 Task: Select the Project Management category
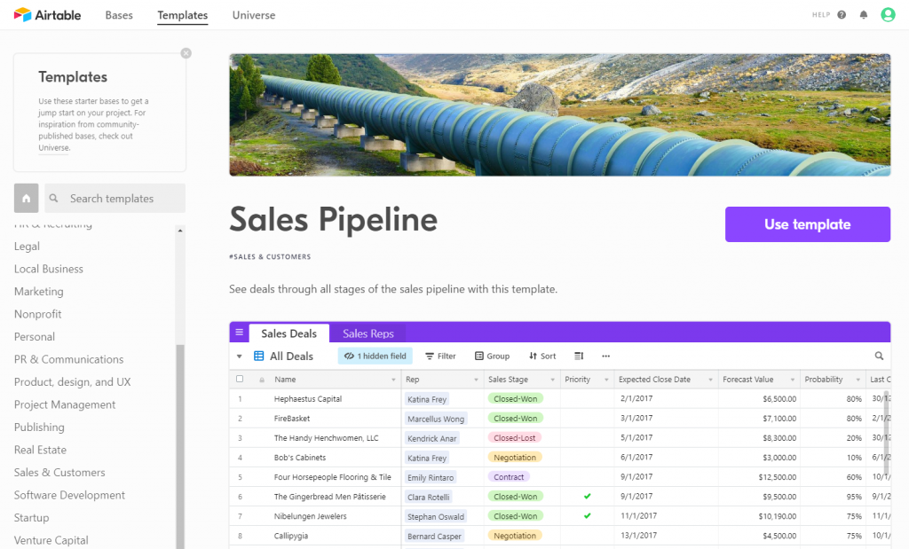coord(65,404)
